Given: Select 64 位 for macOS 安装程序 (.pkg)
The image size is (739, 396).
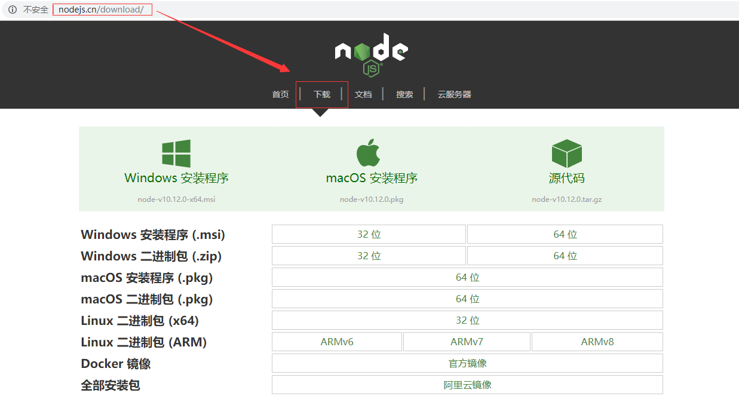Looking at the screenshot, I should (467, 277).
